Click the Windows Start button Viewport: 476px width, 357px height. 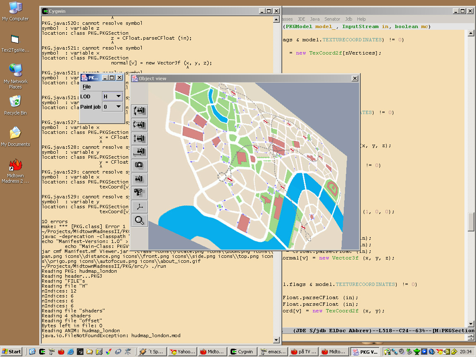click(x=12, y=352)
